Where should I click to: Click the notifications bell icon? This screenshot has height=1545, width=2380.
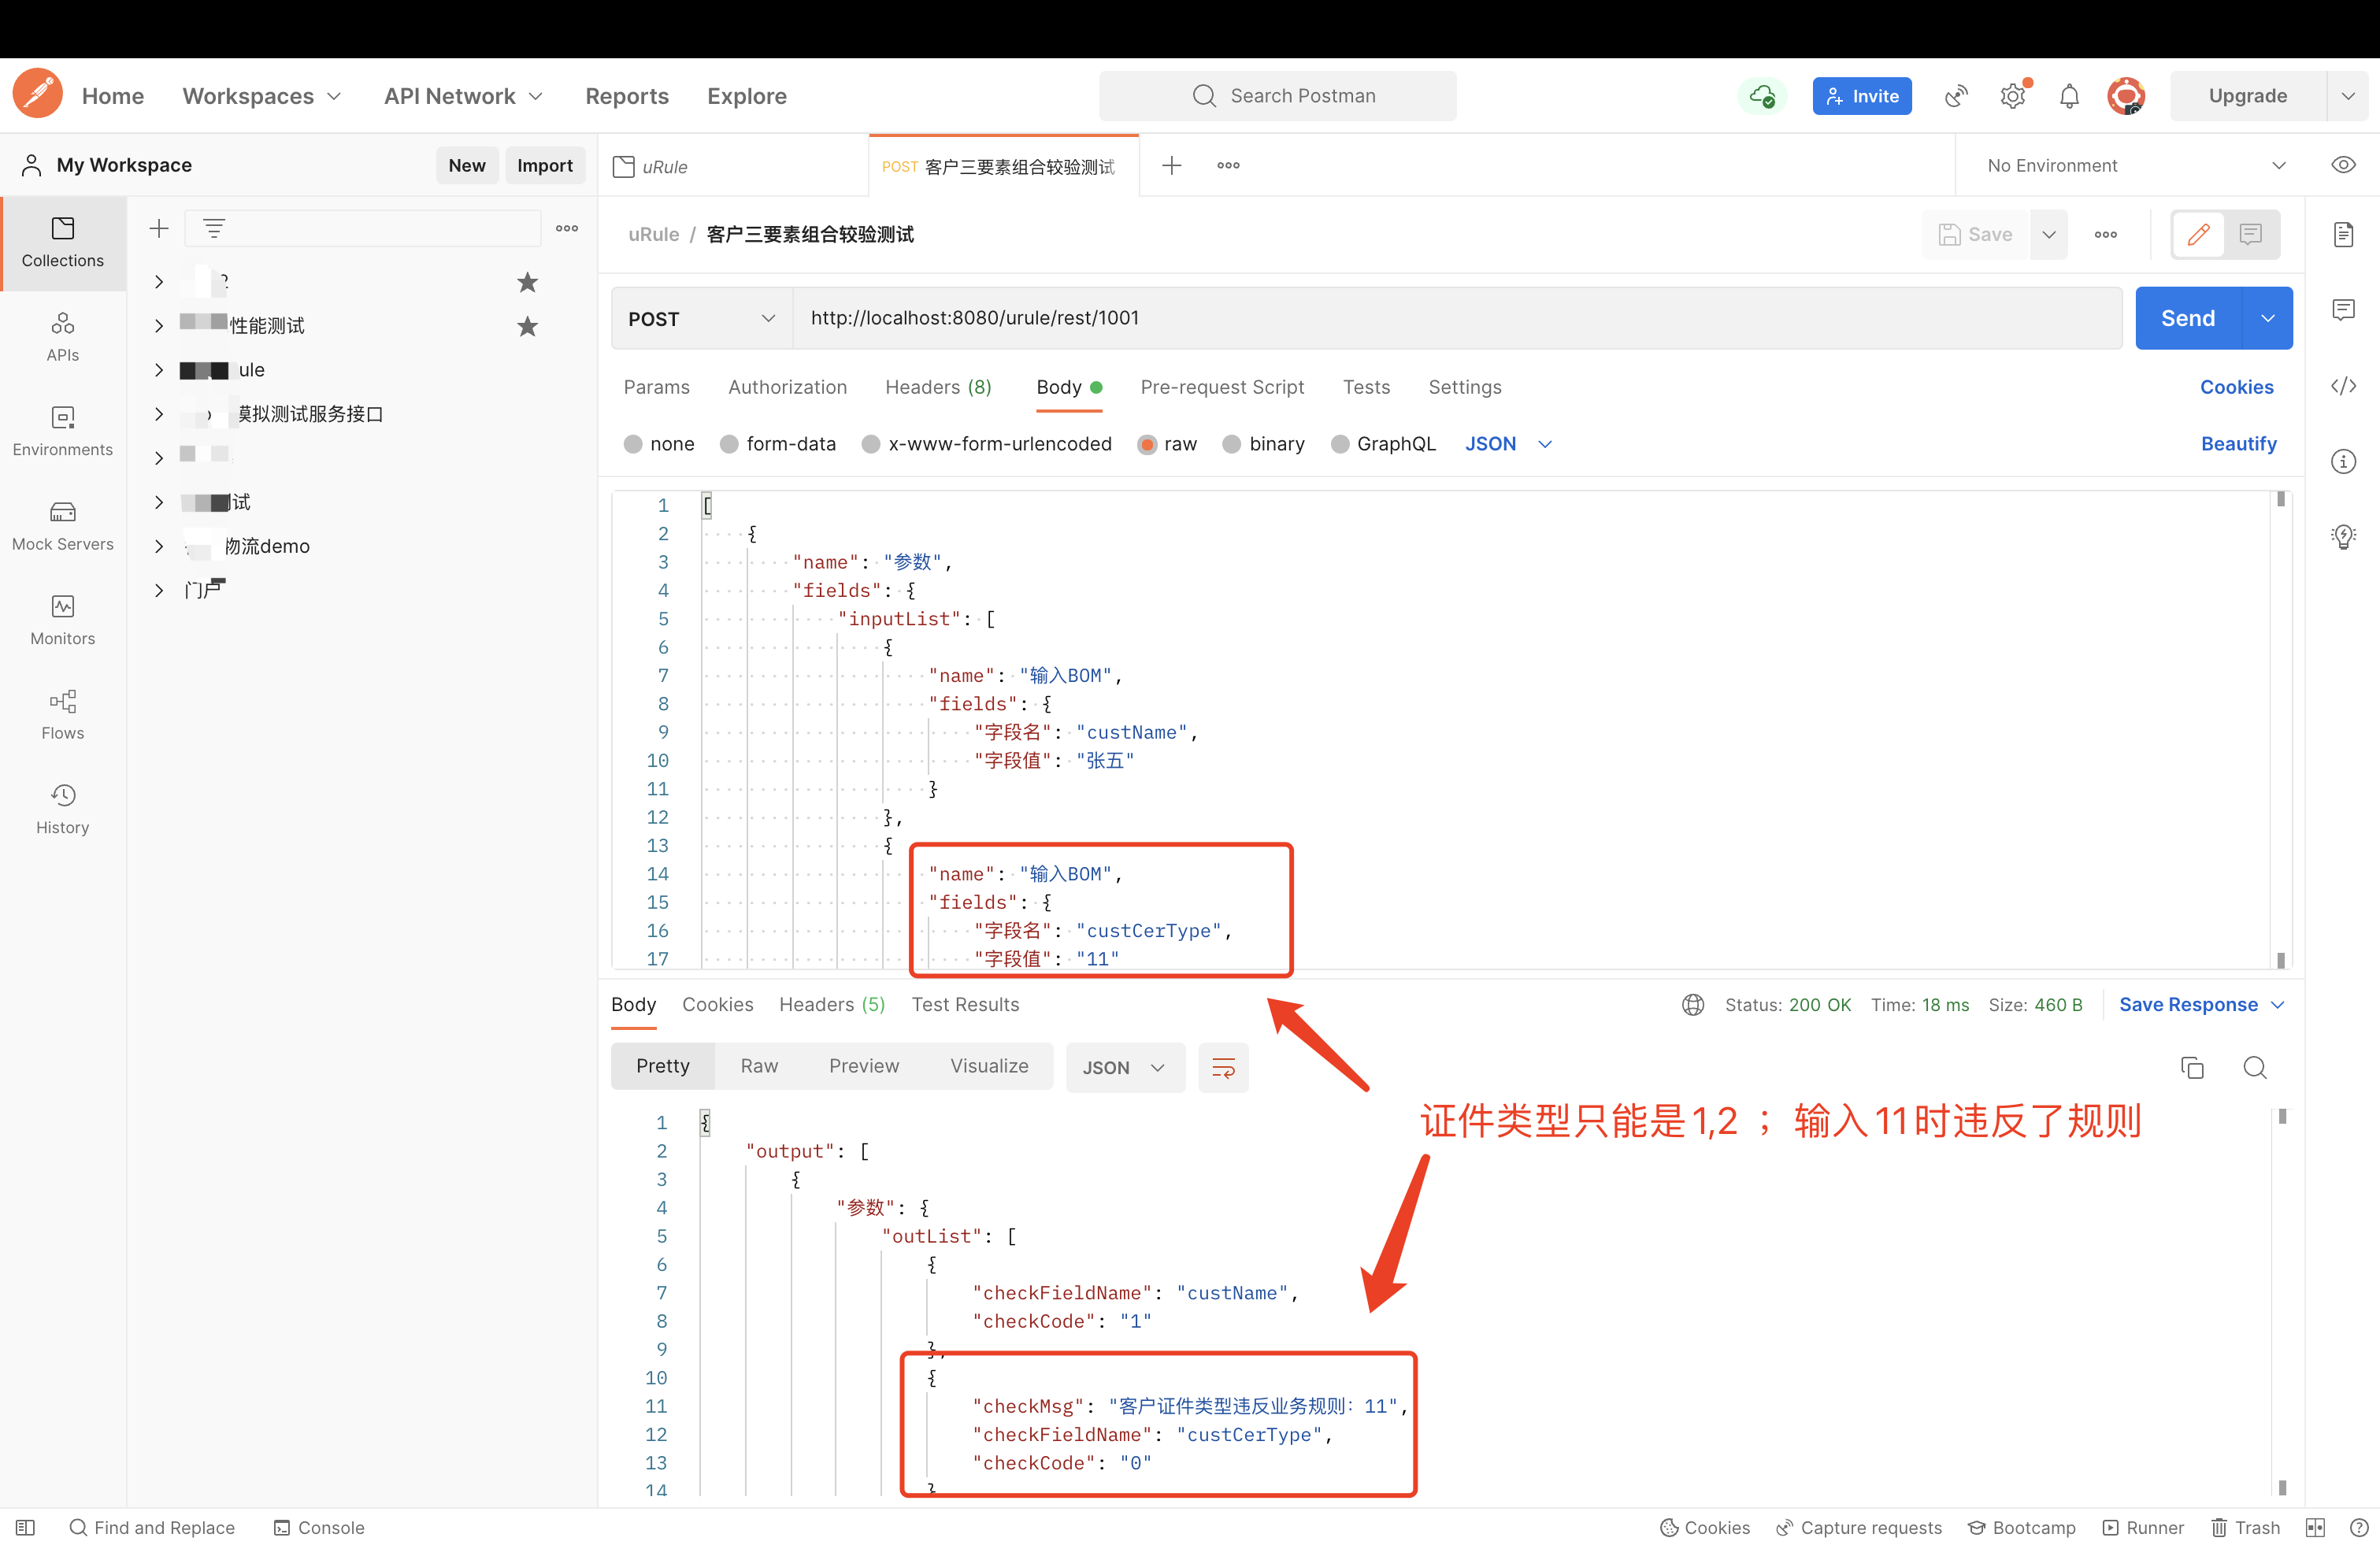coord(2069,96)
